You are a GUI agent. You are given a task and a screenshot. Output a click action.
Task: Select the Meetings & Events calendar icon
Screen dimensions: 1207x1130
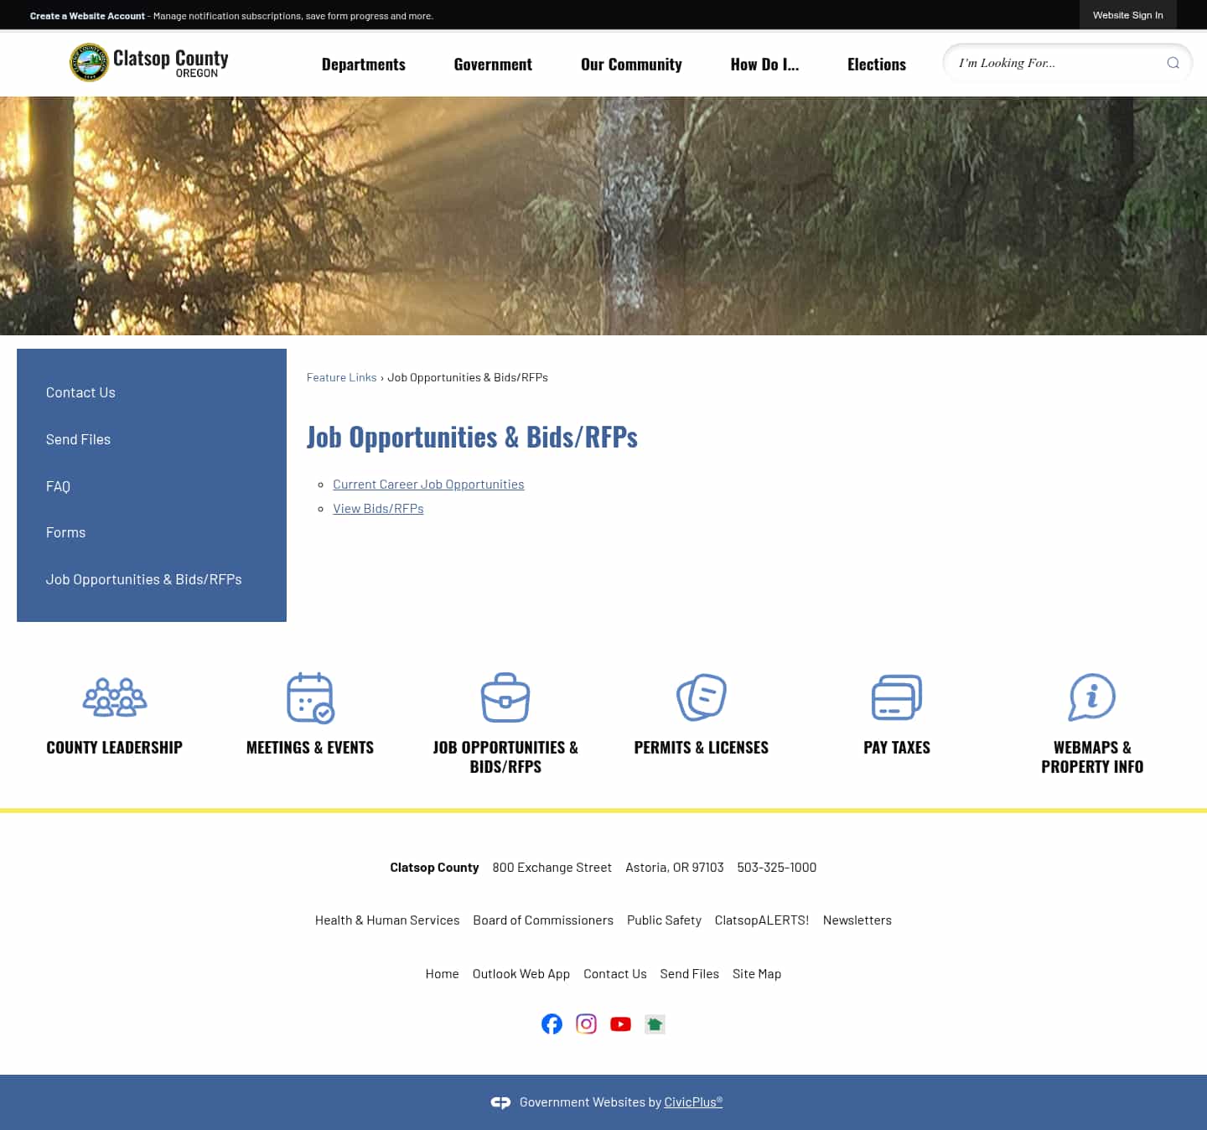point(309,697)
